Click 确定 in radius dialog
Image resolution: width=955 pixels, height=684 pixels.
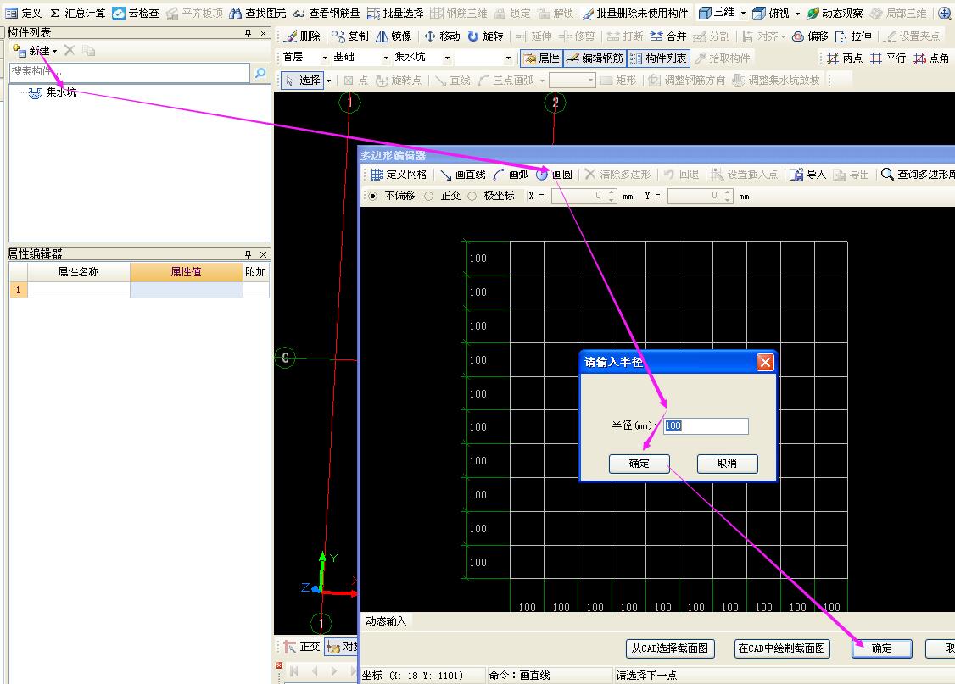[639, 463]
